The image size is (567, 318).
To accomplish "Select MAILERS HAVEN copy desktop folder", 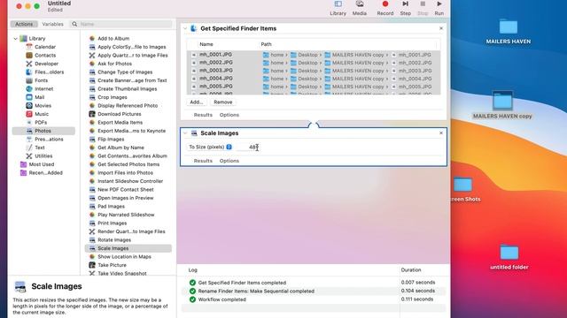I will [502, 105].
